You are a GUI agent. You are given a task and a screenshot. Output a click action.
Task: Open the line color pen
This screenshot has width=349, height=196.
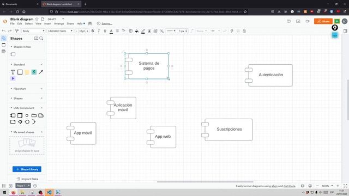(143, 31)
